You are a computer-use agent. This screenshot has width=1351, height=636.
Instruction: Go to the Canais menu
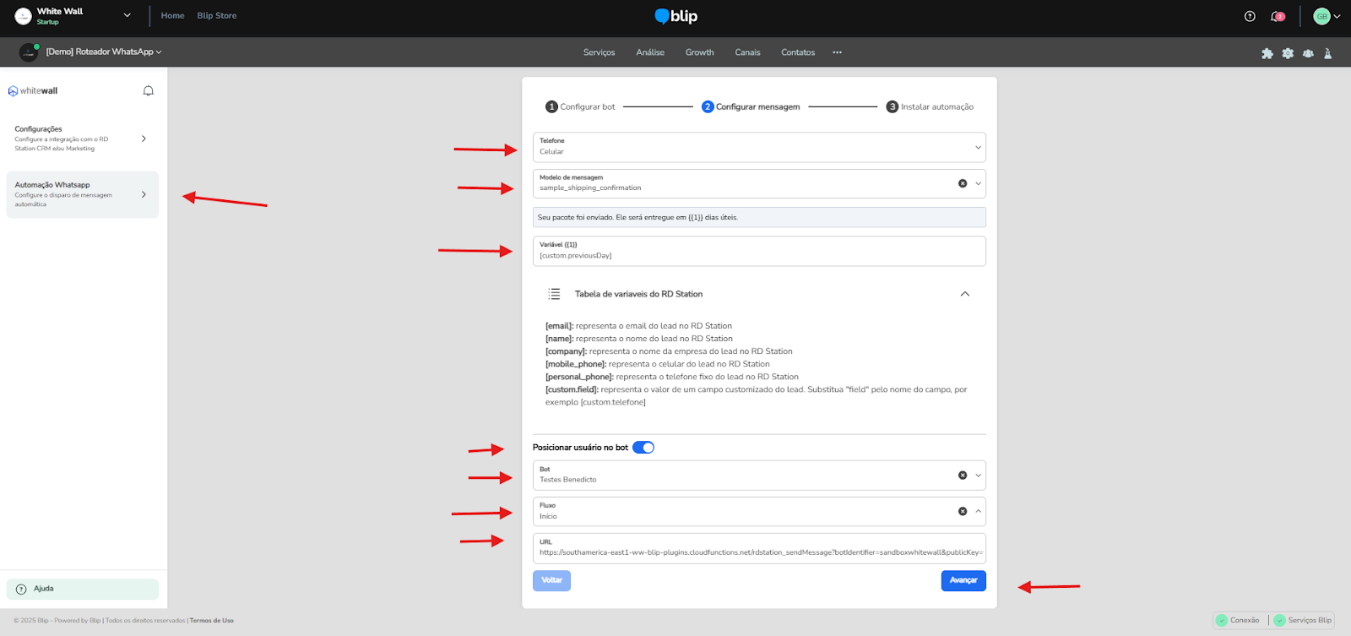pyautogui.click(x=747, y=52)
